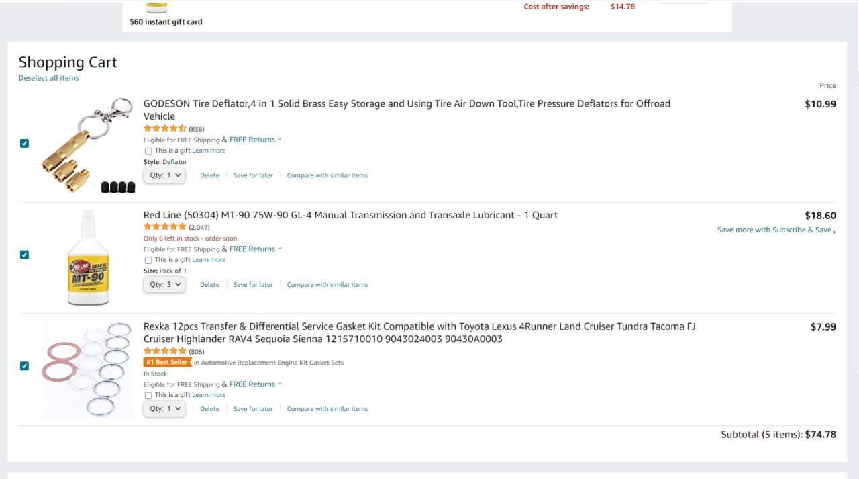Screen dimensions: 859x479
Task: Click the Rexka Gasket Kit star rating
Action: pyautogui.click(x=164, y=351)
